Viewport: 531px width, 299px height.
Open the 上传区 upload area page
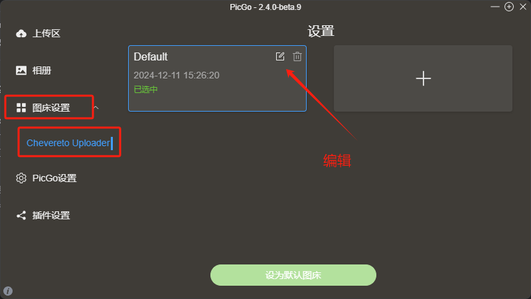tap(46, 33)
